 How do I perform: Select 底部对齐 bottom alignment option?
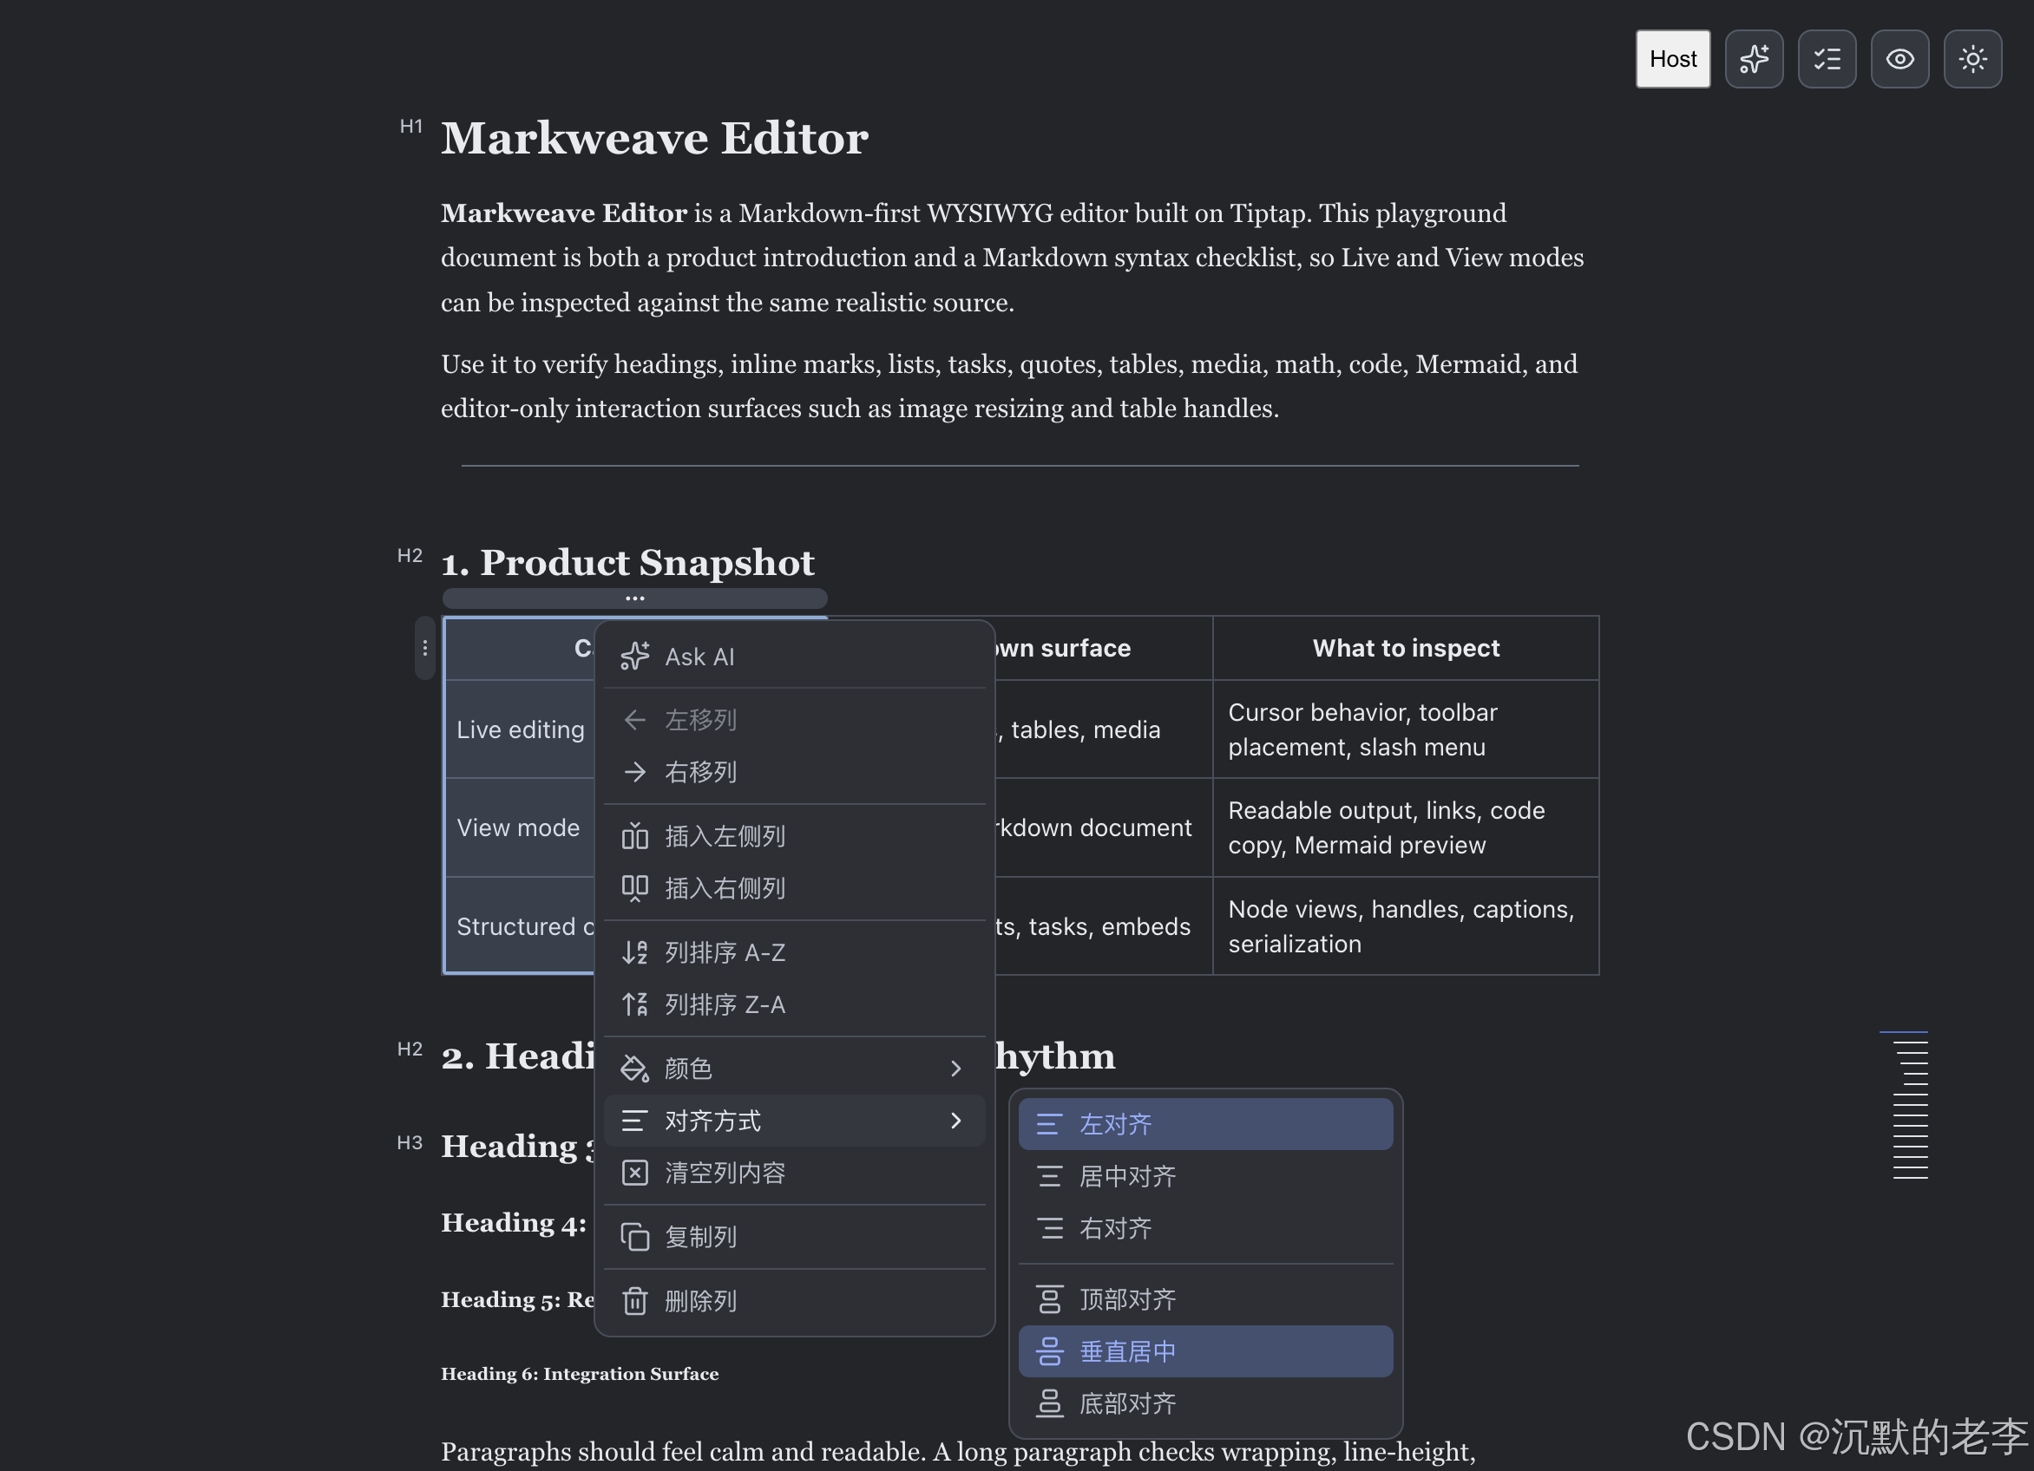click(x=1205, y=1402)
